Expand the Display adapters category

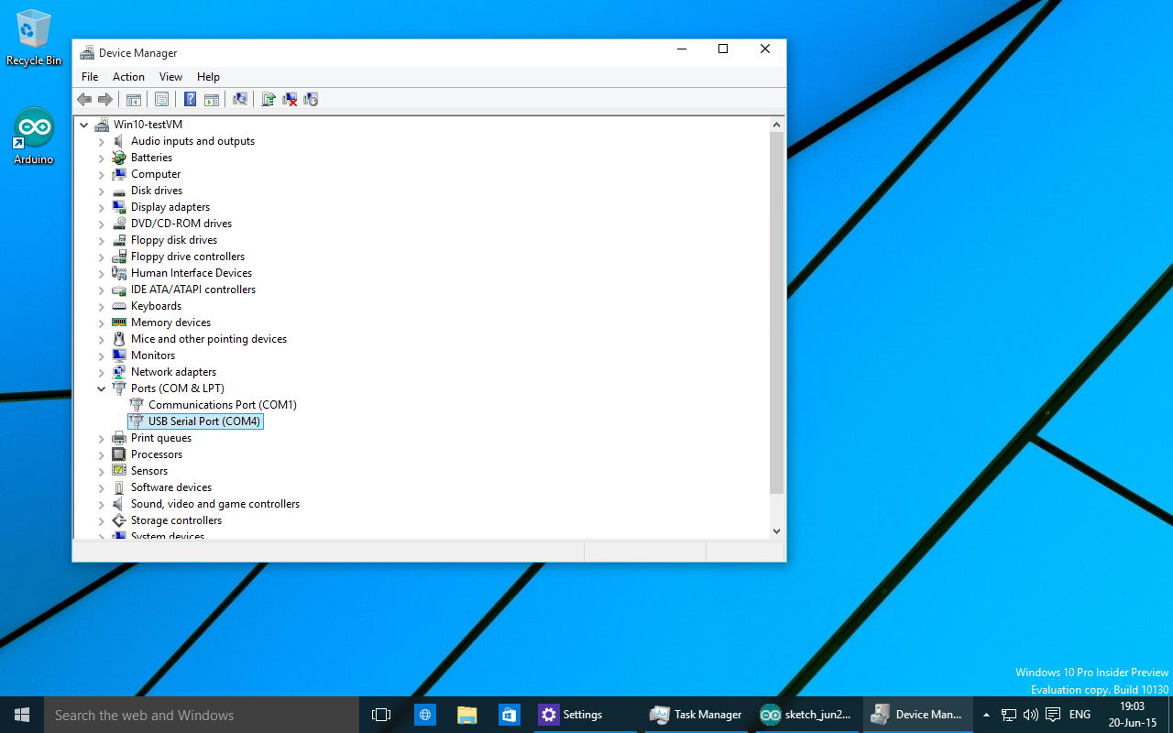(x=102, y=207)
